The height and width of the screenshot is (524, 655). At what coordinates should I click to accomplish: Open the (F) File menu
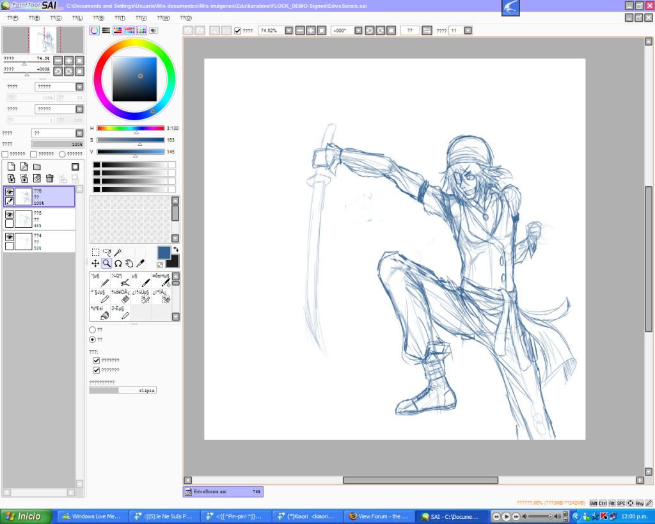coord(13,18)
